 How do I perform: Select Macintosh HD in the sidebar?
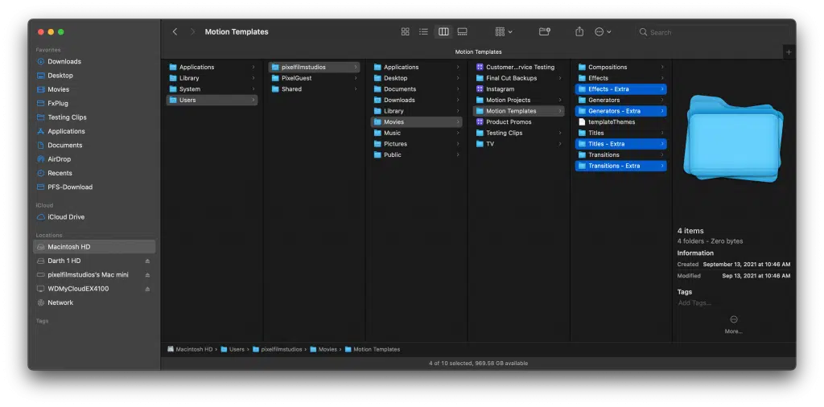tap(95, 247)
